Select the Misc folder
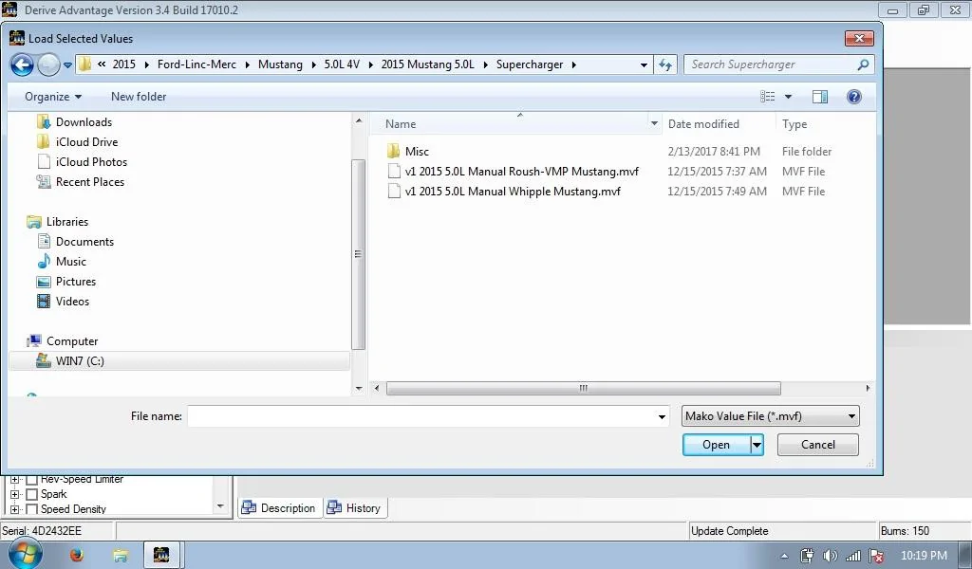This screenshot has width=972, height=569. (x=417, y=151)
